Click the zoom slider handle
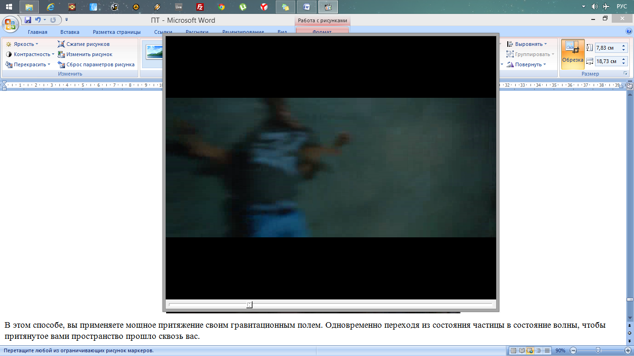 pyautogui.click(x=598, y=350)
